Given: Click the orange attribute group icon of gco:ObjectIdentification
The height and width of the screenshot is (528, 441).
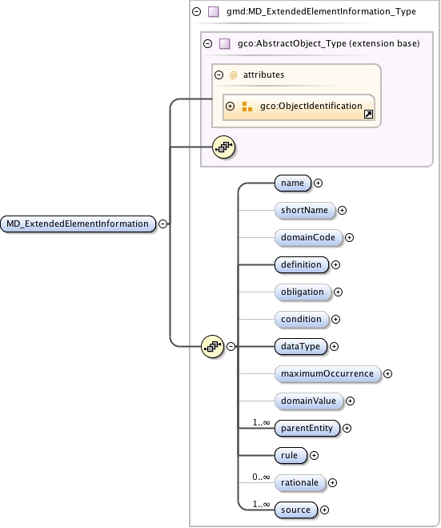Looking at the screenshot, I should coord(247,107).
